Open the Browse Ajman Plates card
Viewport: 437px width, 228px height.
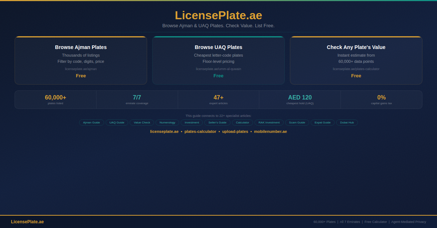click(81, 60)
